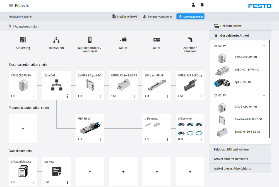Open the Zubehör / Sensoren category
Screen dimensions: 279x187
(x=190, y=40)
